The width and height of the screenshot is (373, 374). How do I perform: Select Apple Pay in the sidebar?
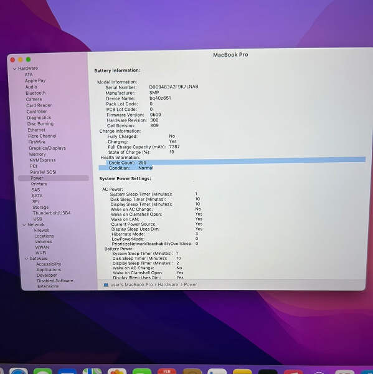35,80
